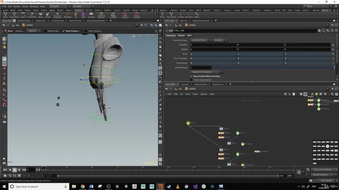Click the Stop playback button

coord(14,170)
